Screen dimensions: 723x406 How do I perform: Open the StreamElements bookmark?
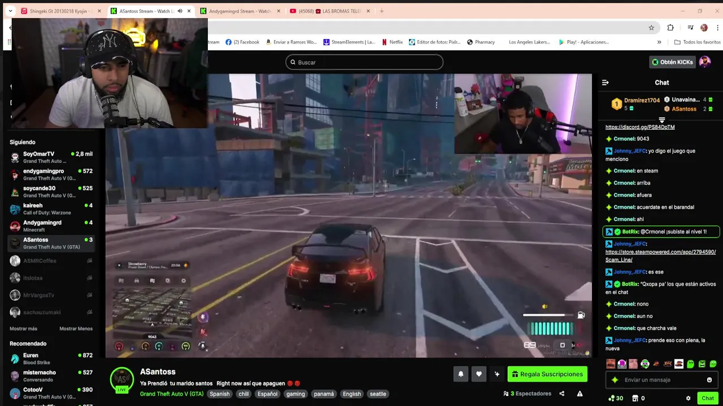tap(349, 42)
